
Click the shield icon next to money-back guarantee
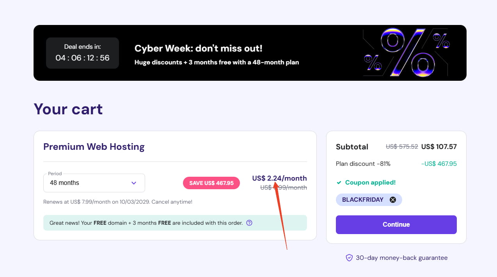pos(348,257)
